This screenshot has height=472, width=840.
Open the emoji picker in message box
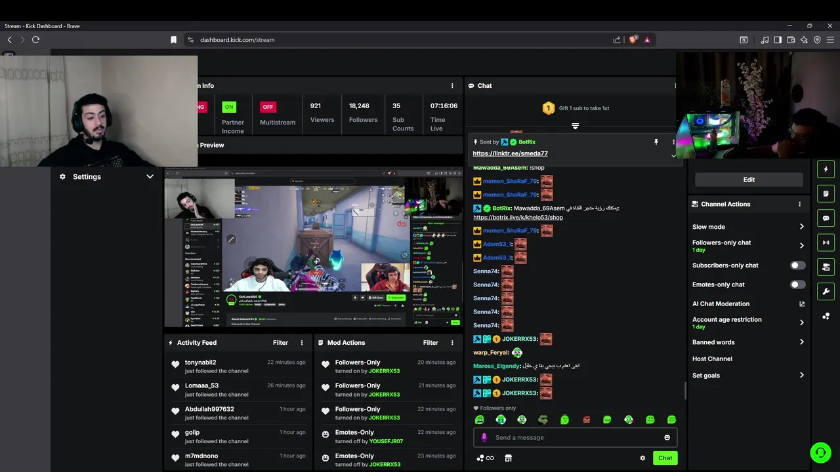[667, 437]
